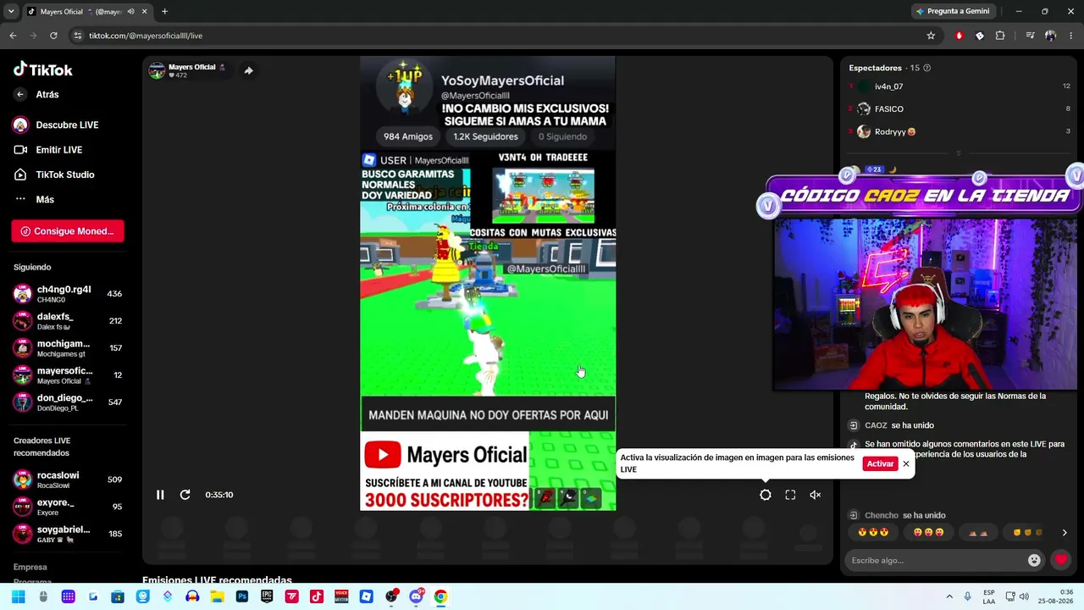Enter fullscreen mode on the player

(x=790, y=495)
